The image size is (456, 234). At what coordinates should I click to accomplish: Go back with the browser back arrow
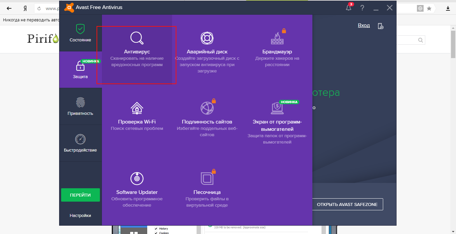[9, 8]
